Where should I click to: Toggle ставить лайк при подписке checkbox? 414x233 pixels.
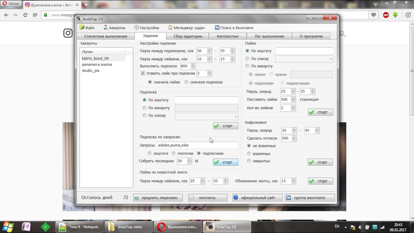(143, 73)
